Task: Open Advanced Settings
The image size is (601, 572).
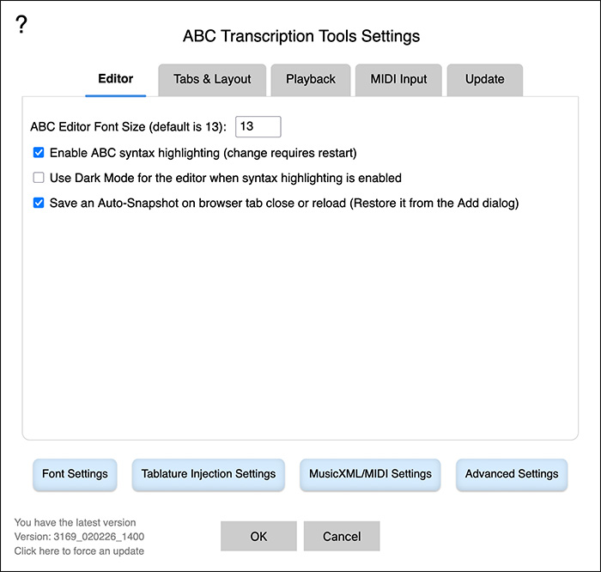Action: [512, 474]
